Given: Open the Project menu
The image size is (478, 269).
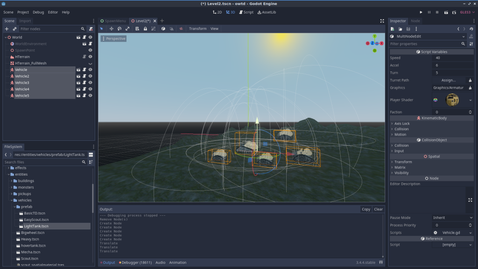Looking at the screenshot, I should click(23, 12).
